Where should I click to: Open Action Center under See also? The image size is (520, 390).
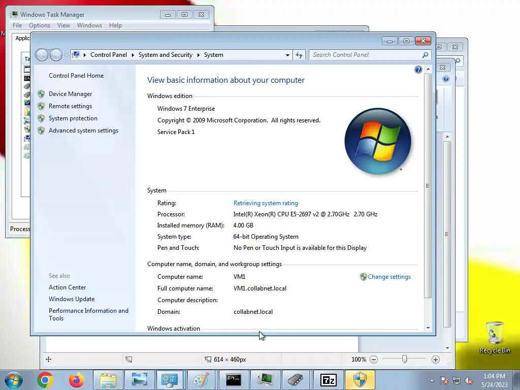(68, 287)
